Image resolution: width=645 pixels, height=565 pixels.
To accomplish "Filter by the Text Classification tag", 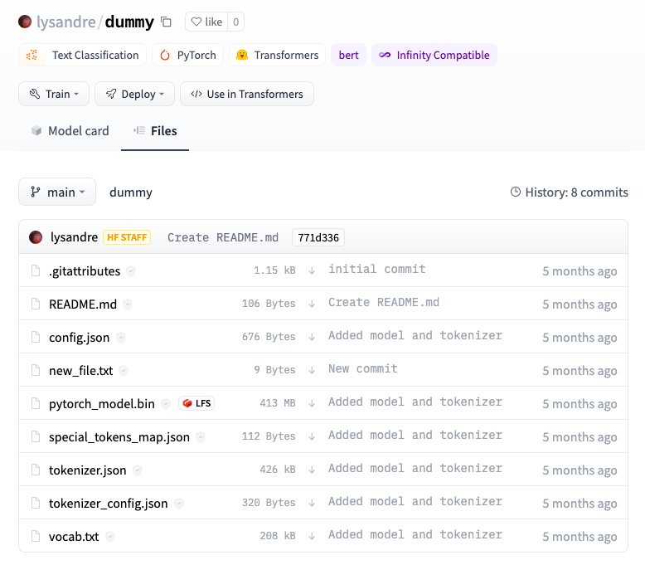I will click(x=82, y=55).
